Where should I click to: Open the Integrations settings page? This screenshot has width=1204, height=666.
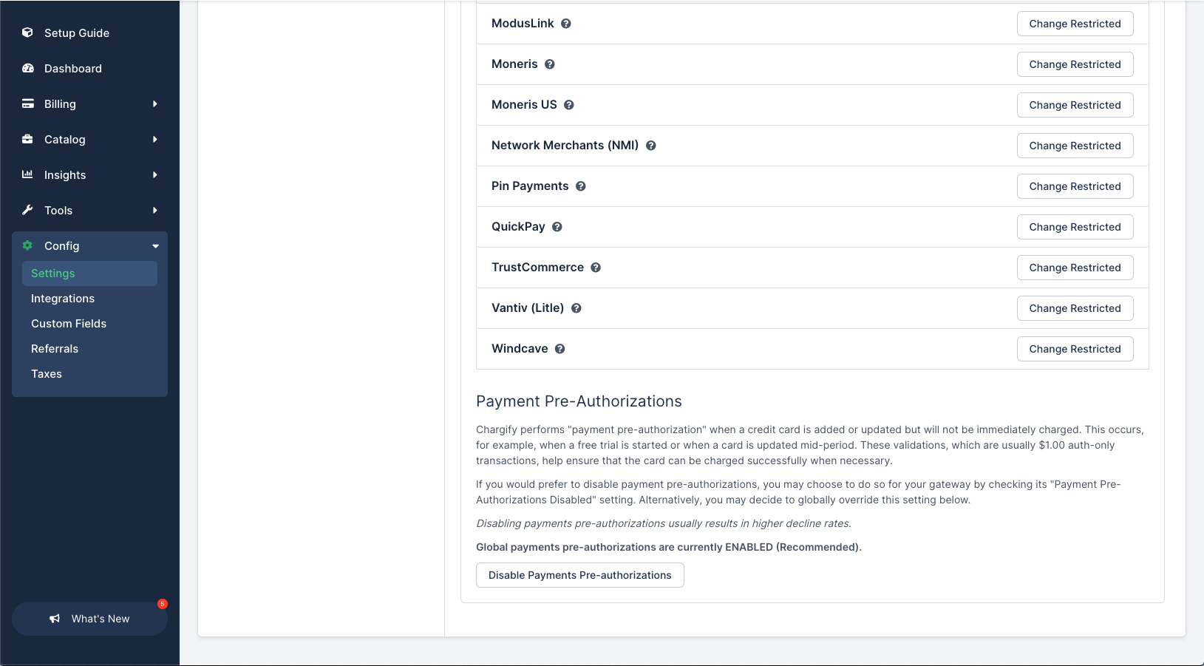pos(63,299)
